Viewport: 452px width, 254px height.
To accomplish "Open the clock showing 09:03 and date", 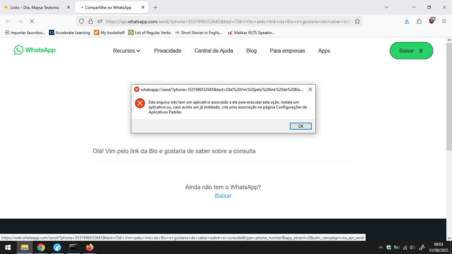I will click(438, 247).
